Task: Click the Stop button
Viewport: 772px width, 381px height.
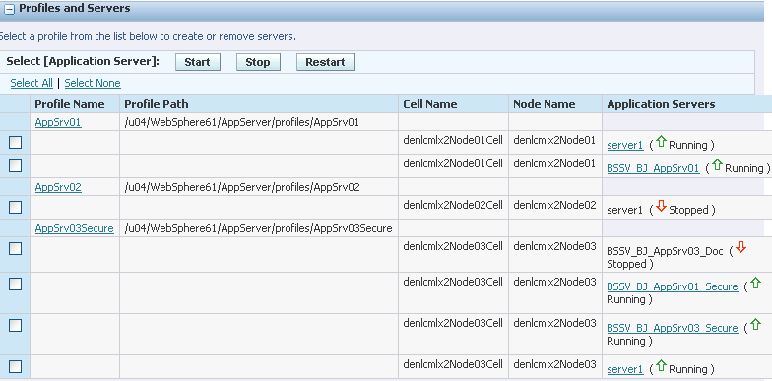Action: click(258, 62)
